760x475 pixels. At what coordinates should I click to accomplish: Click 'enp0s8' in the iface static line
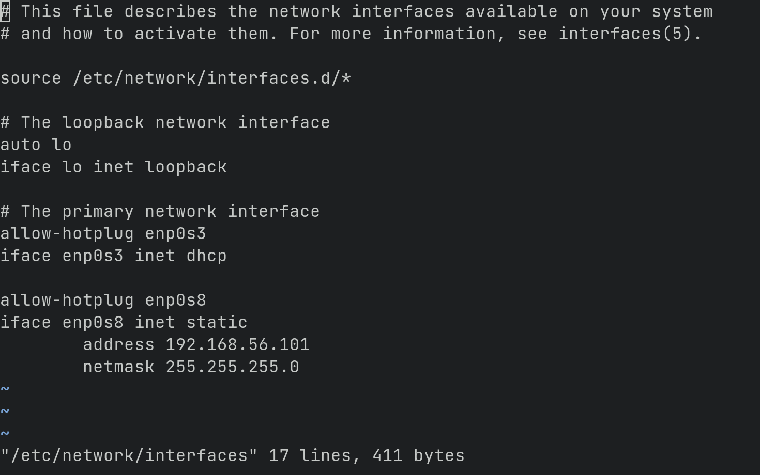click(x=93, y=323)
